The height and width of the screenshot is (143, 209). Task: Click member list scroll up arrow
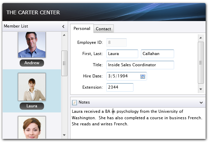click(64, 35)
